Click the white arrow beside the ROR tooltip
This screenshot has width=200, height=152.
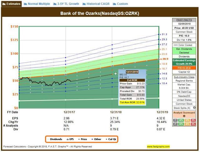(116, 73)
